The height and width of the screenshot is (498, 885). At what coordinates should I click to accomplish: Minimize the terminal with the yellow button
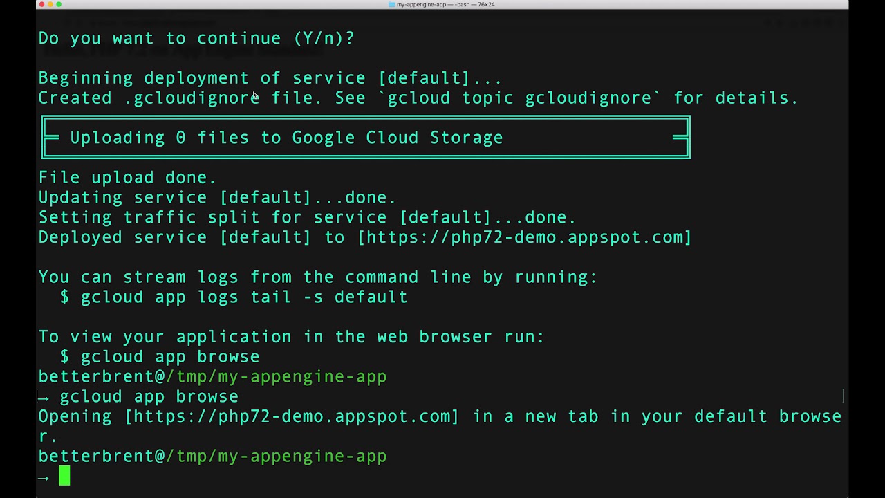[50, 4]
